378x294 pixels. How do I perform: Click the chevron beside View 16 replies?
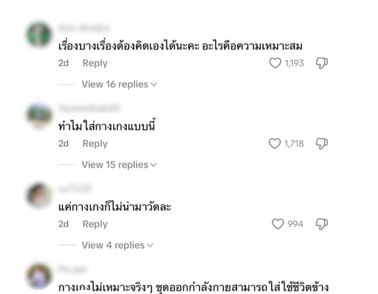[154, 85]
